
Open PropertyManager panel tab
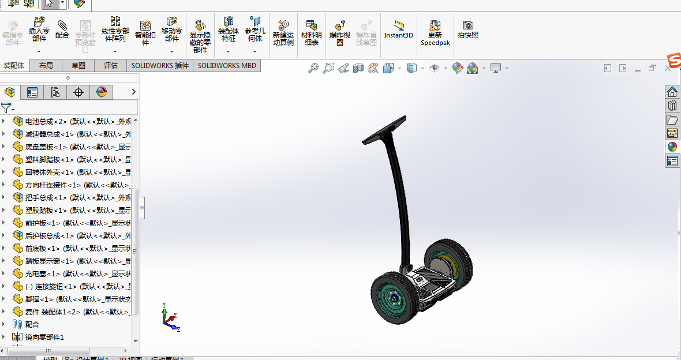[x=32, y=92]
